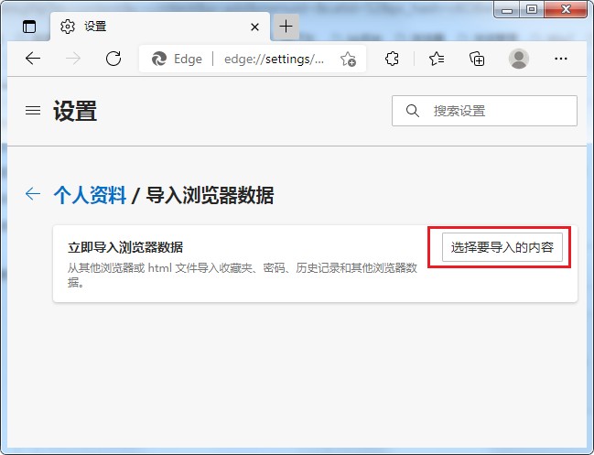Open the 个人资料 breadcrumb link
This screenshot has width=594, height=455.
(x=90, y=195)
